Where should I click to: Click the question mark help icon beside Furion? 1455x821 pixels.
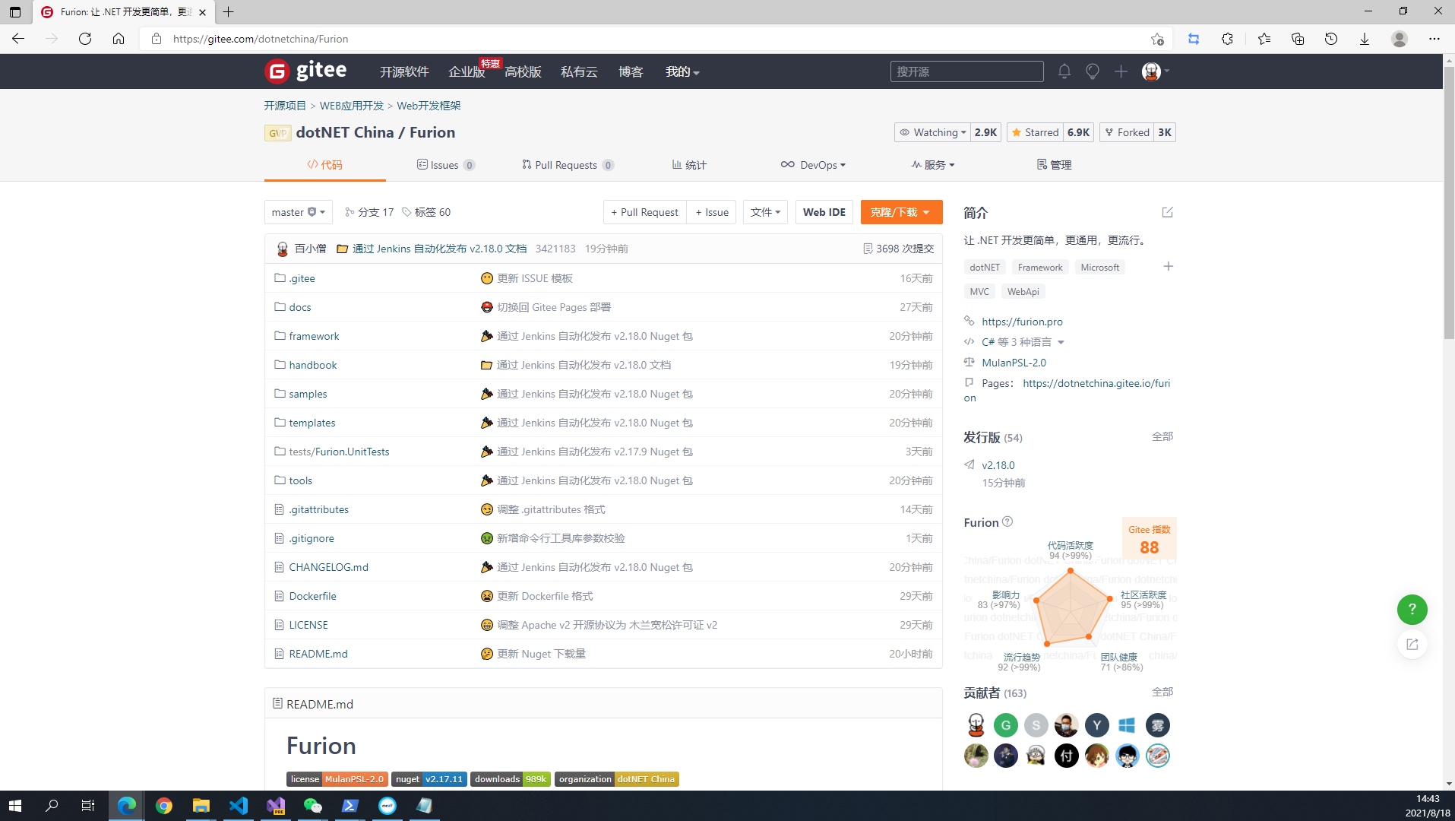point(1007,521)
